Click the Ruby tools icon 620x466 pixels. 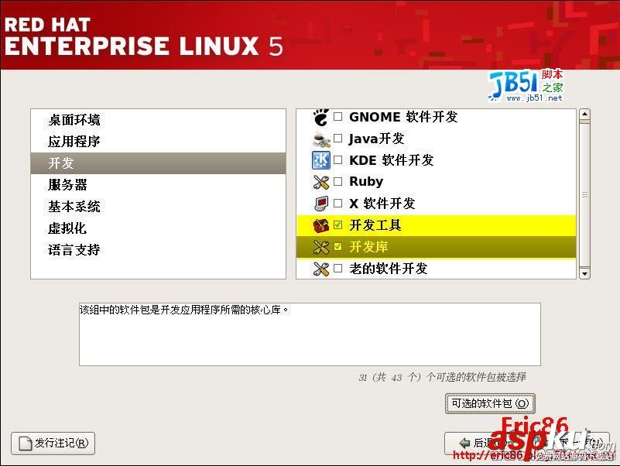(321, 182)
